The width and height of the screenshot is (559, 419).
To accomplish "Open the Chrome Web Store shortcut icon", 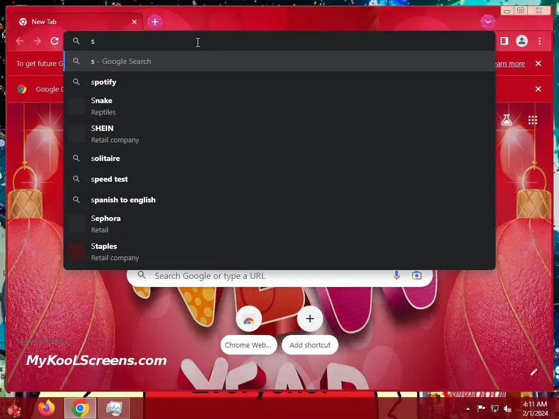I will click(248, 319).
